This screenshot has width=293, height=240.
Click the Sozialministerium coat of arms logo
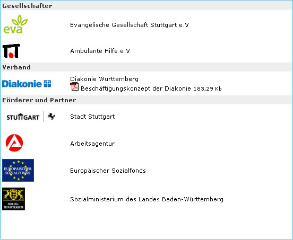pos(13,199)
